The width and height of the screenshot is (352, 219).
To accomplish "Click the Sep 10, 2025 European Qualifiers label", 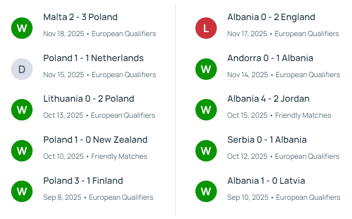I will [283, 197].
